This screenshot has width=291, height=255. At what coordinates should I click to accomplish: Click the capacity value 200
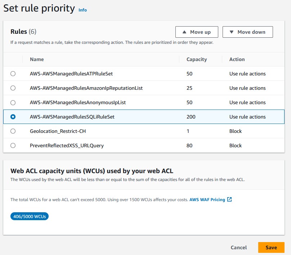coord(191,117)
